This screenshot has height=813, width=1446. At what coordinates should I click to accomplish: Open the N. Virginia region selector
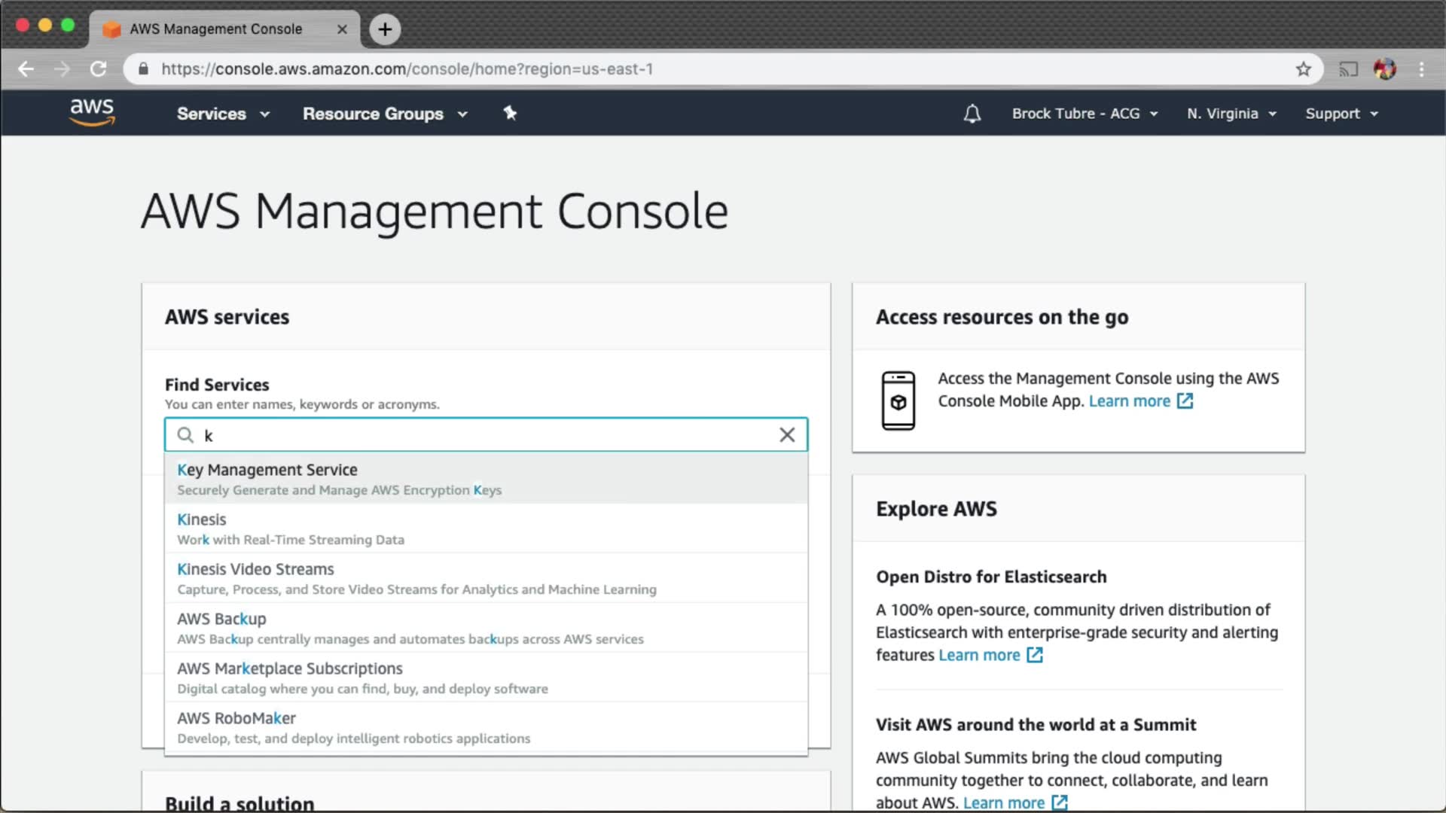tap(1231, 114)
